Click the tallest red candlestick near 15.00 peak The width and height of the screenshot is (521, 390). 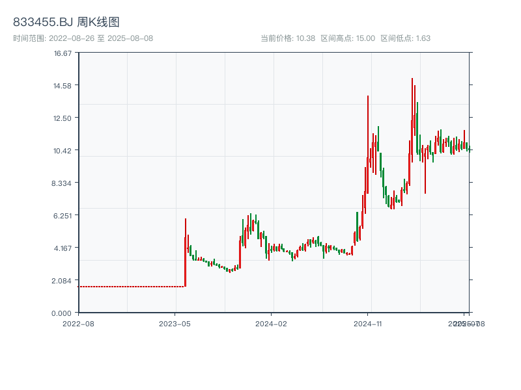tap(412, 120)
